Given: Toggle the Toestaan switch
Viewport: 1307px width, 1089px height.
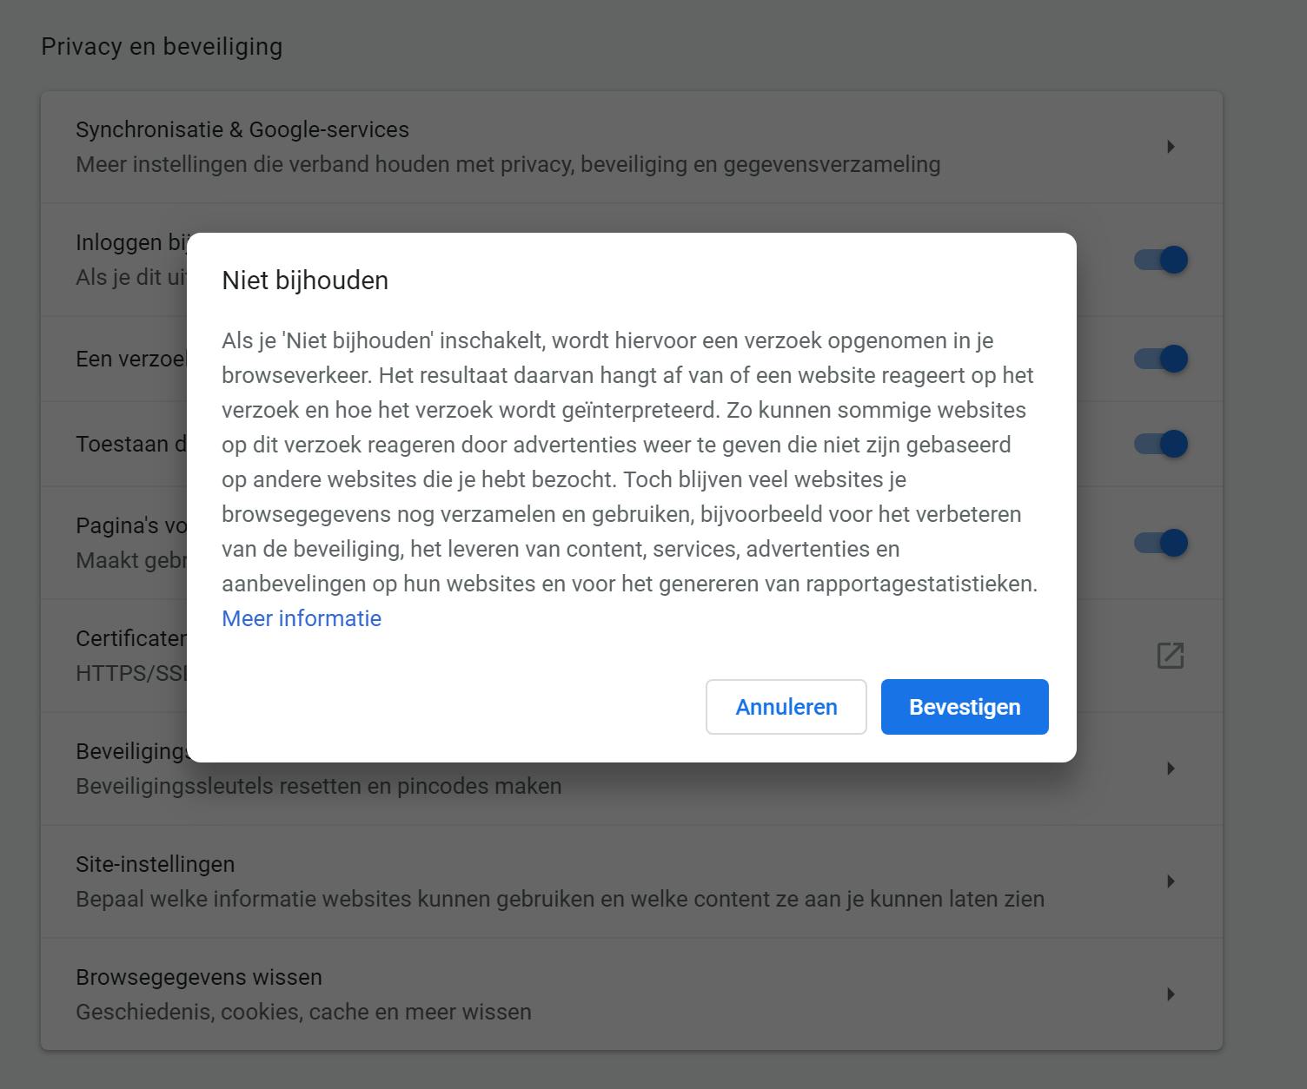Looking at the screenshot, I should pos(1161,444).
